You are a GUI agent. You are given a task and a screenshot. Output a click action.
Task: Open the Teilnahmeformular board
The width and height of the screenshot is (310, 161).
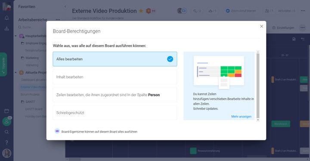point(36,51)
